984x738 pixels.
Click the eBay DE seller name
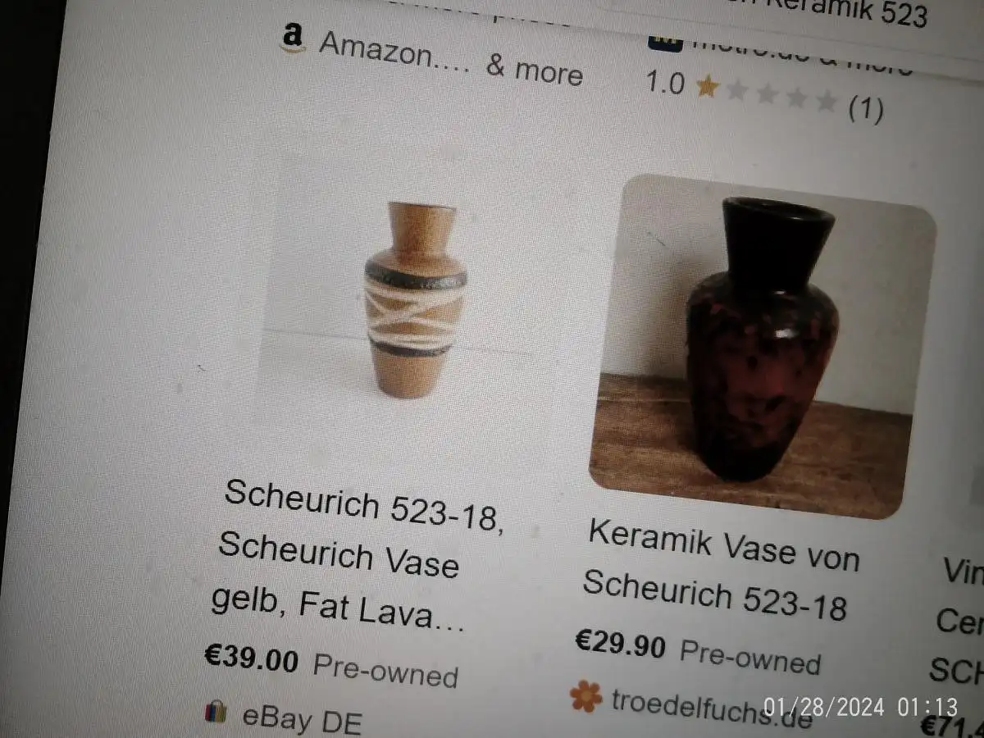click(x=302, y=719)
